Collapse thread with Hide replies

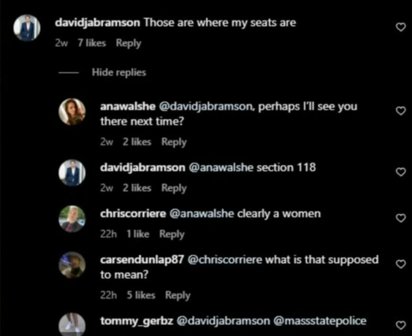point(119,72)
